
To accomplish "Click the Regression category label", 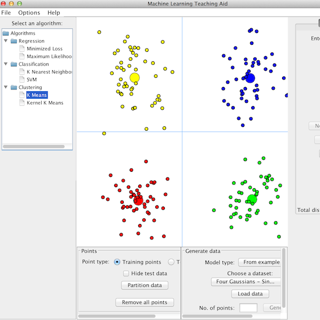I will [31, 41].
